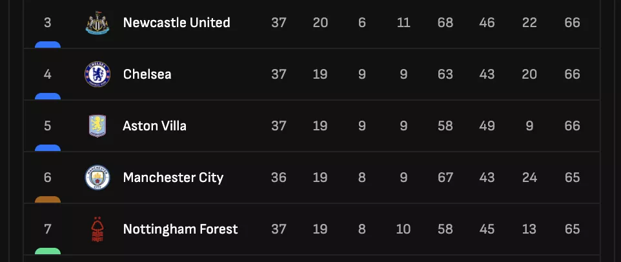This screenshot has width=621, height=262.
Task: Select the Aston Villa team name
Action: point(154,126)
